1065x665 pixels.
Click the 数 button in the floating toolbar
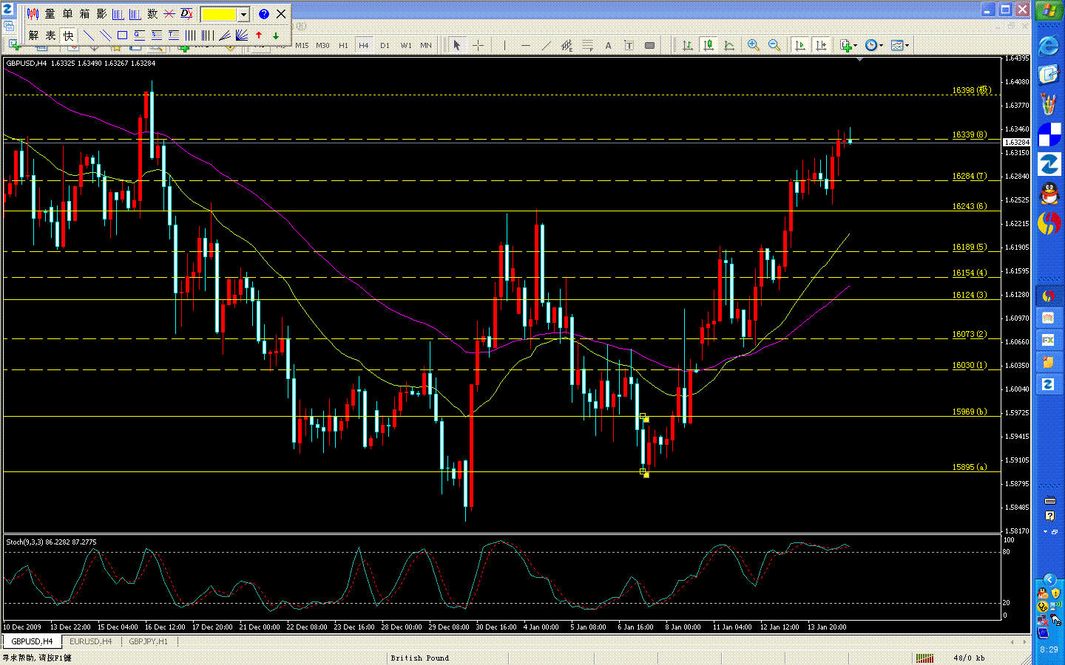(x=152, y=14)
